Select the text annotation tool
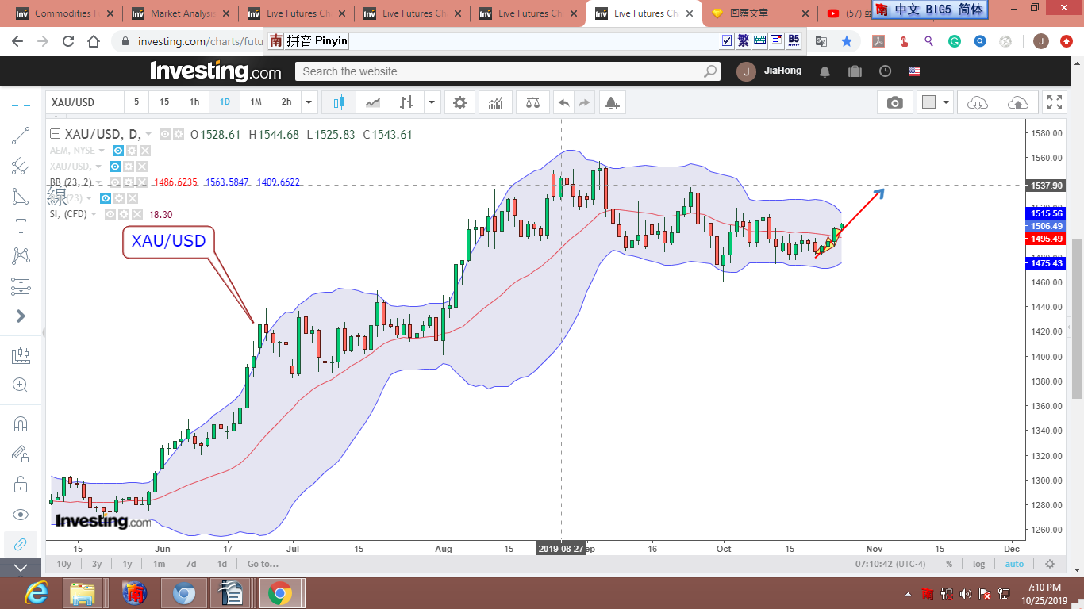The height and width of the screenshot is (609, 1084). click(x=21, y=226)
